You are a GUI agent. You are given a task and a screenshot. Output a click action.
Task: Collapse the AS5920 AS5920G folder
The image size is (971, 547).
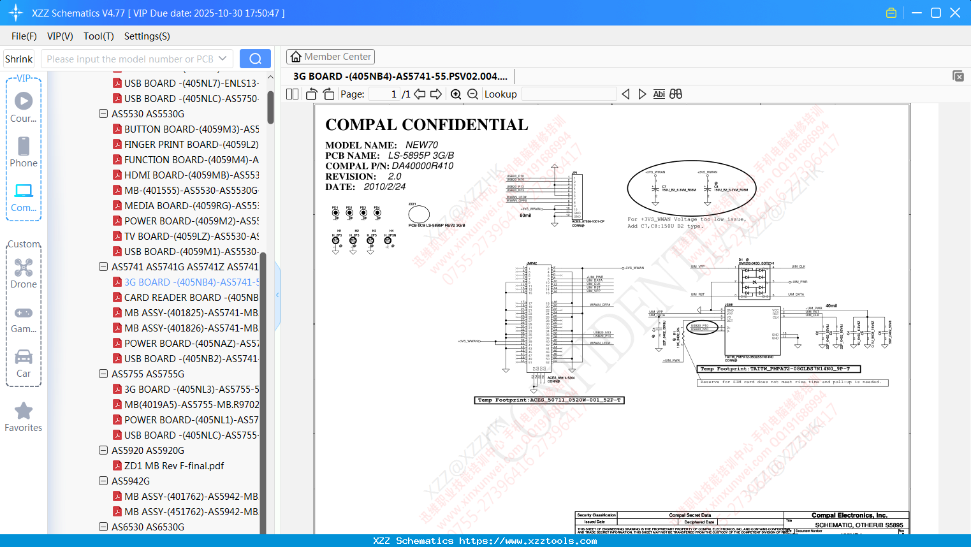(103, 450)
